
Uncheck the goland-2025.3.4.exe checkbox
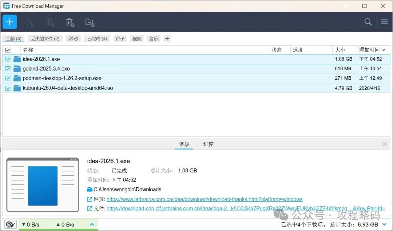8,69
